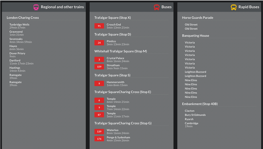Select route 139 badge to Waterloo
This screenshot has height=149, width=263.
click(99, 132)
